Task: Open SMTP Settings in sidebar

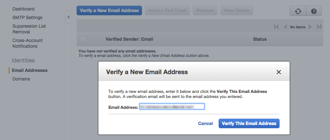Action: pyautogui.click(x=27, y=17)
